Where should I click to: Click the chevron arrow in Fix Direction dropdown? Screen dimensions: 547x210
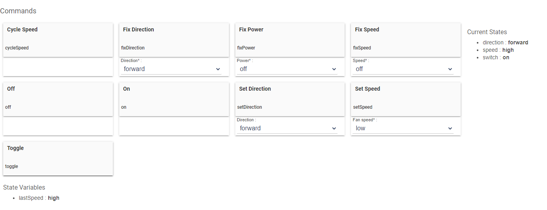[218, 69]
